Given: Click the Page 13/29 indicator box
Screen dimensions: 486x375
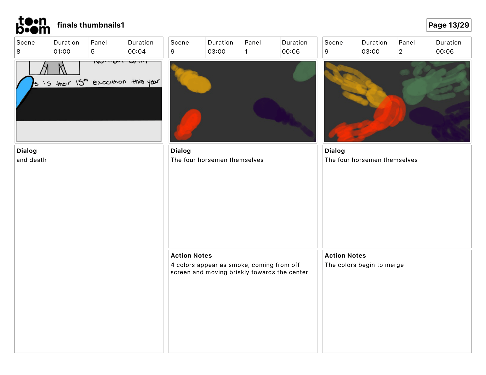Looking at the screenshot, I should point(449,25).
